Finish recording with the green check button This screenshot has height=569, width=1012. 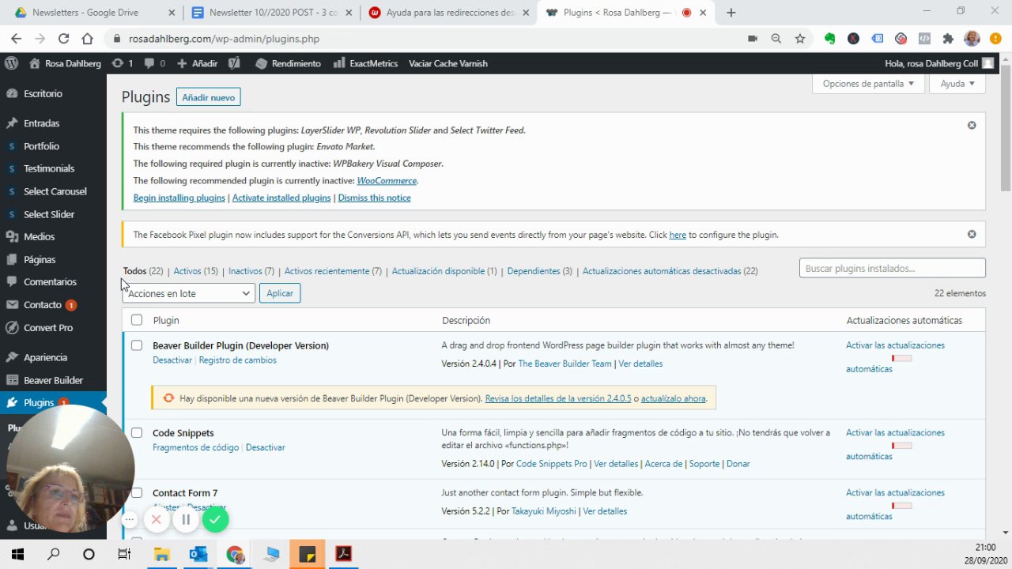(215, 519)
